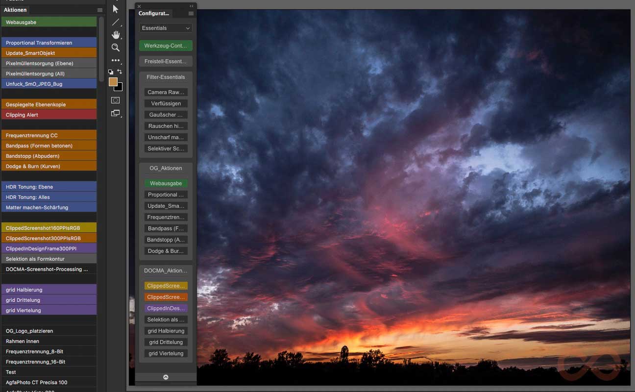Open the Essentials dropdown
This screenshot has height=392, width=635.
166,28
